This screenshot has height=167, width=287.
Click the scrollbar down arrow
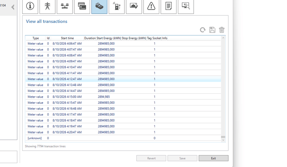coord(223,140)
